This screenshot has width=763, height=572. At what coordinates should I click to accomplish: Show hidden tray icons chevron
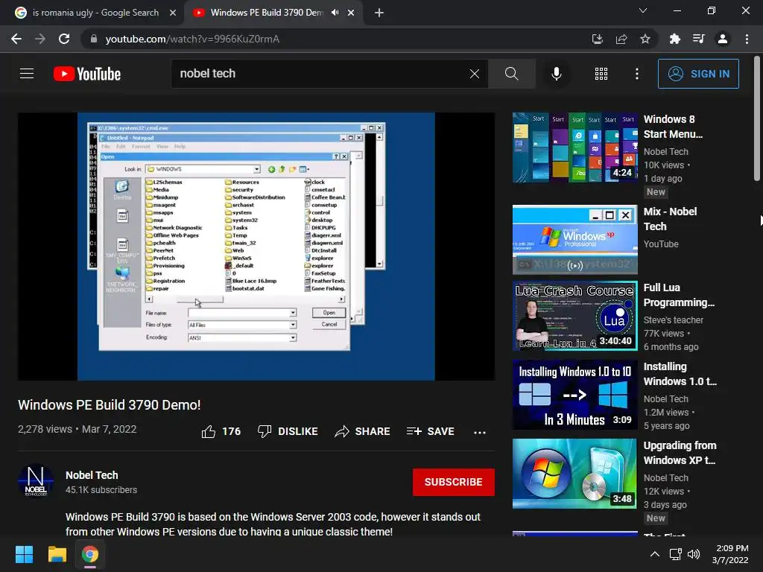(x=655, y=554)
